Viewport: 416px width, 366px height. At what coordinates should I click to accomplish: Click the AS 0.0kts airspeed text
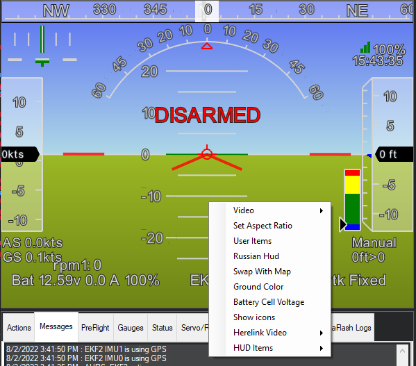[x=33, y=242]
